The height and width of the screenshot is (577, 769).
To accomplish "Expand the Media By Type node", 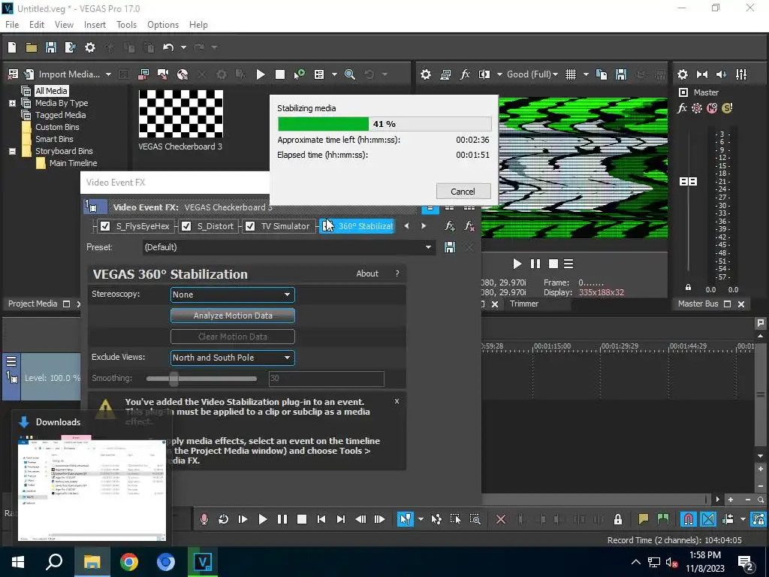I will coord(12,103).
